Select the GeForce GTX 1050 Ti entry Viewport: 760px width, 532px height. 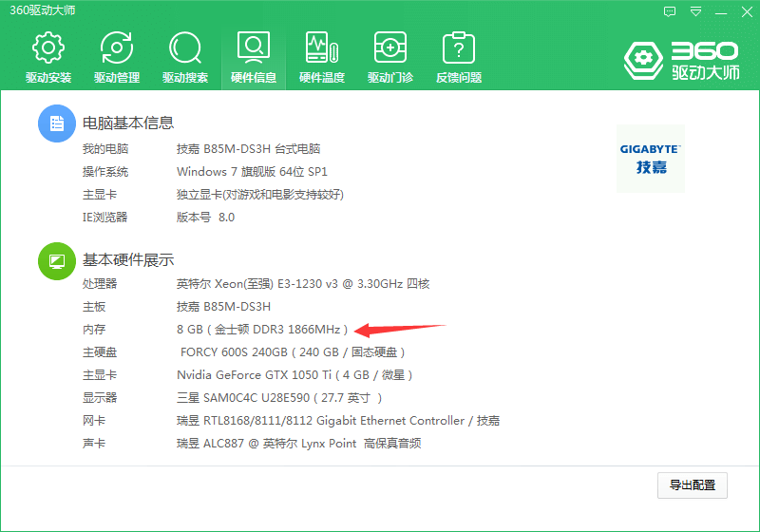[x=294, y=375]
